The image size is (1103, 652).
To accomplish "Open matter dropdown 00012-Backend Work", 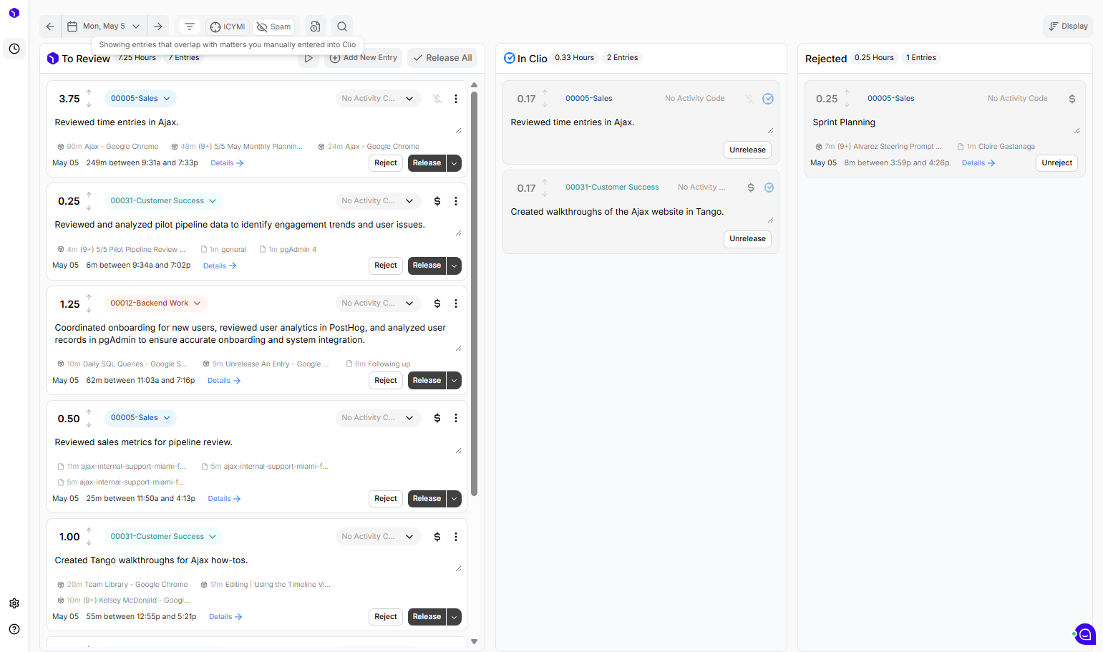I will [155, 303].
